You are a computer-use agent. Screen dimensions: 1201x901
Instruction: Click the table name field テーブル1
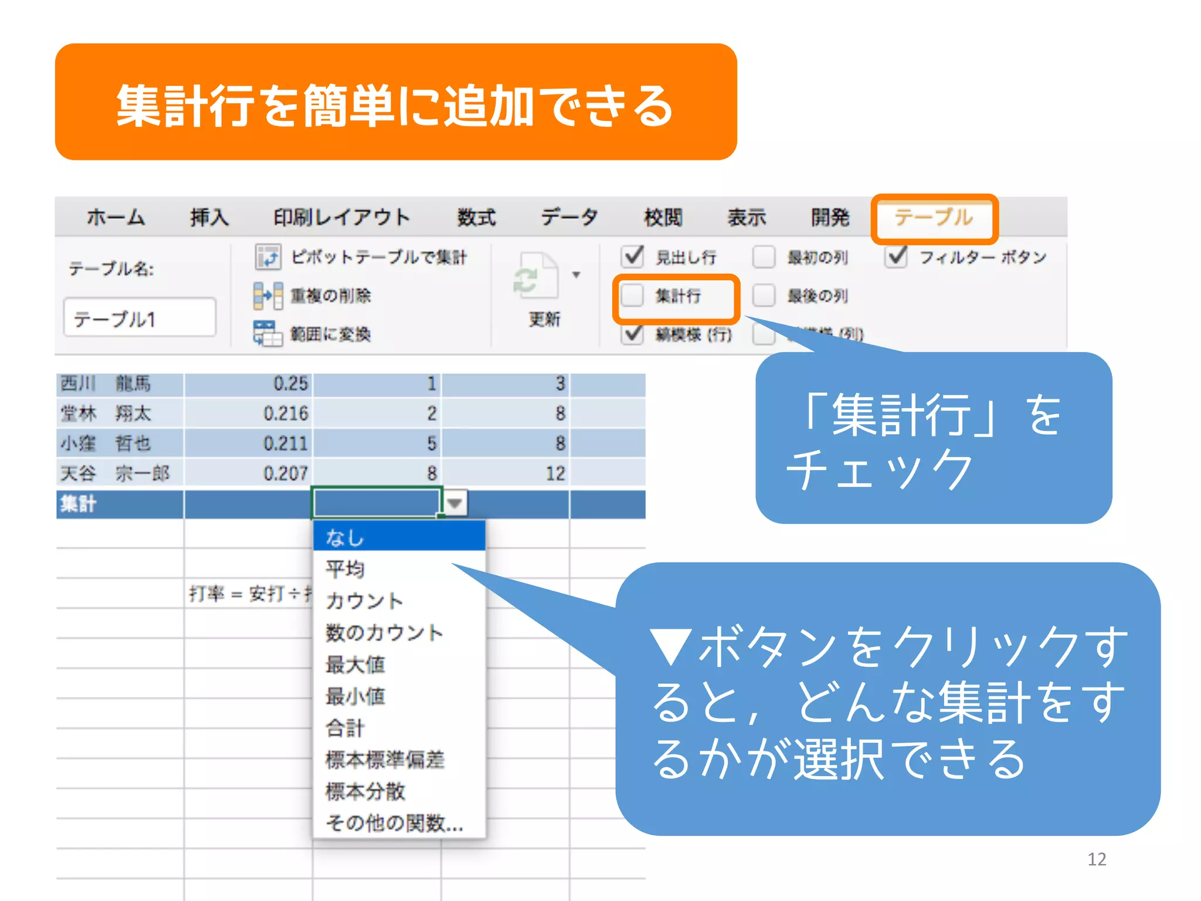[x=140, y=317]
